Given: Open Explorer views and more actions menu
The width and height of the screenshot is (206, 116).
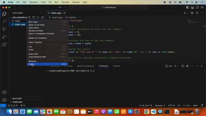Looking at the screenshot, I should point(41,13).
